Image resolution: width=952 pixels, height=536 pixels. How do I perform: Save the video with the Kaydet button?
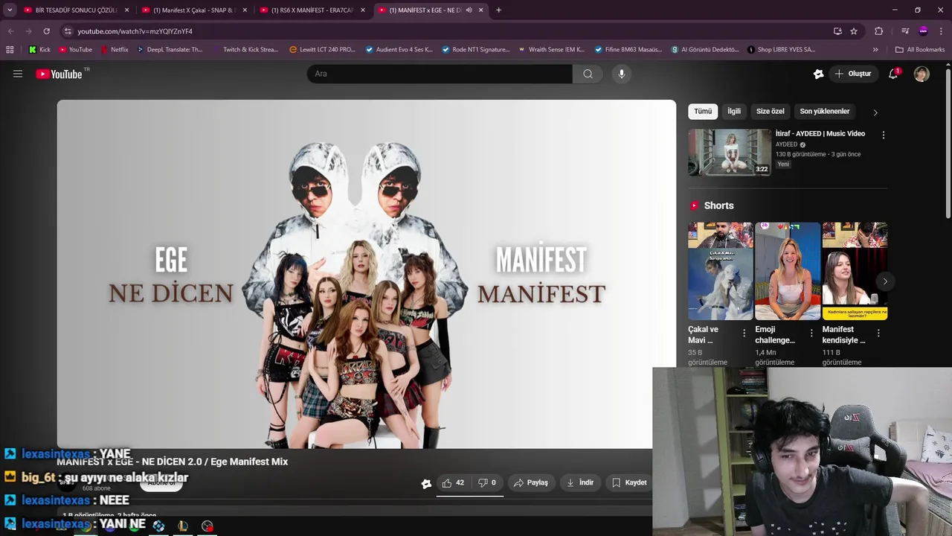tap(629, 482)
